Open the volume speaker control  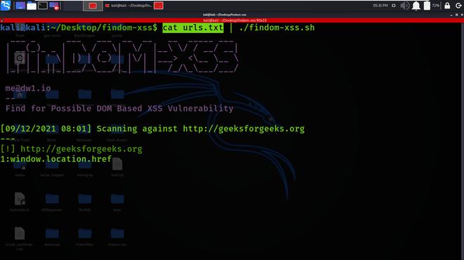[x=404, y=6]
